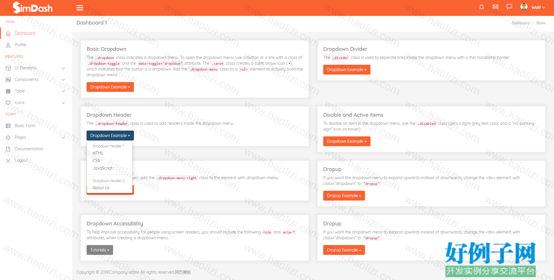Click the .divider code text

340,58
